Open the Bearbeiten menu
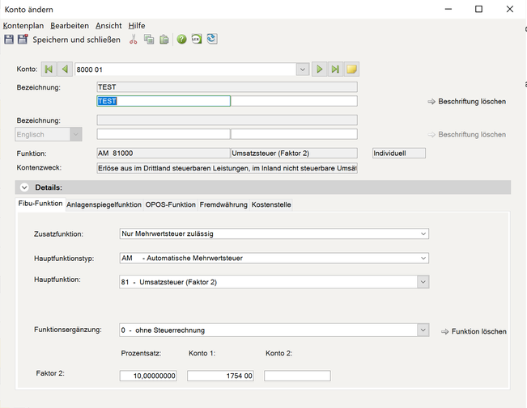 point(70,26)
